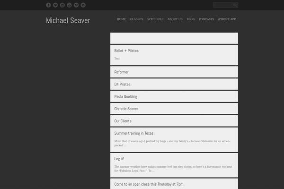
Task: Open the HOME menu item
Action: pyautogui.click(x=121, y=19)
